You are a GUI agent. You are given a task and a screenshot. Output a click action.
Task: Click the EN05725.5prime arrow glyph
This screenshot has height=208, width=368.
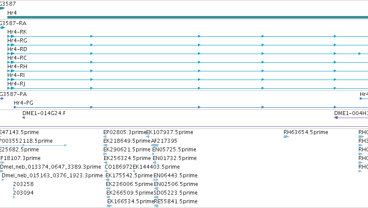coord(154,154)
